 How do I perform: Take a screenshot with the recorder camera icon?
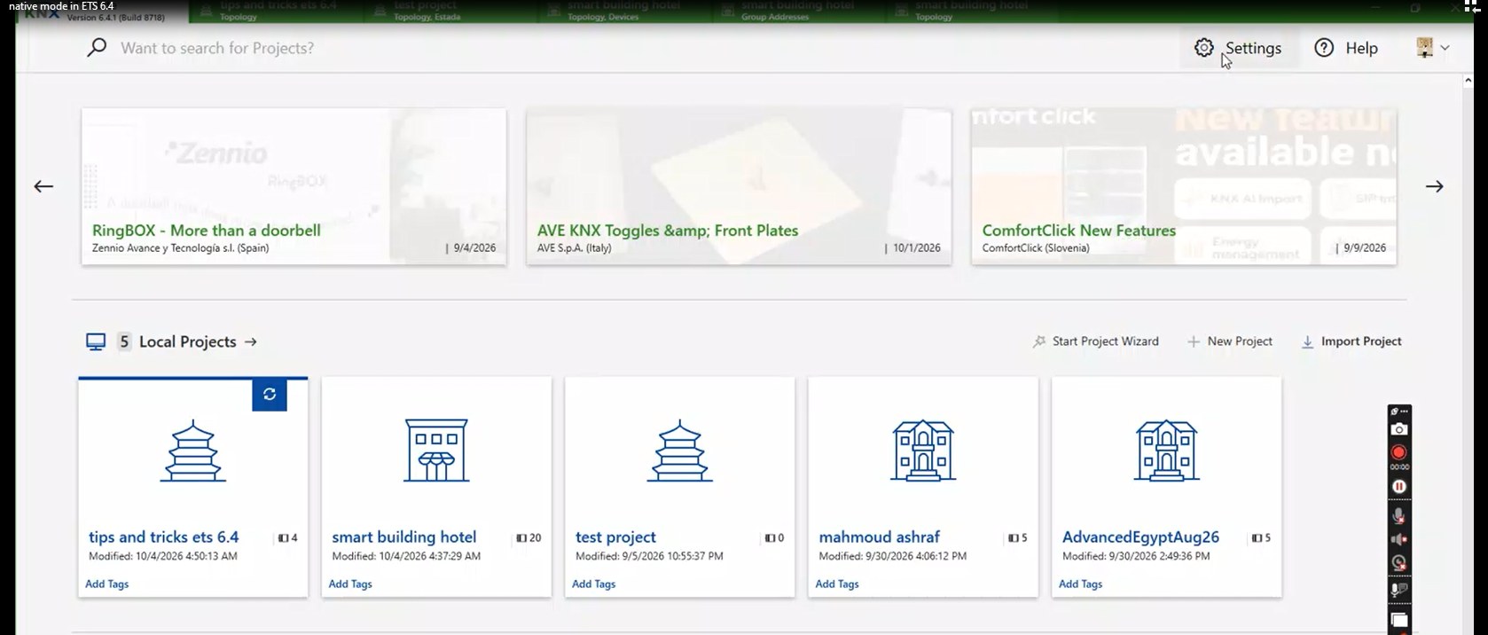1399,429
